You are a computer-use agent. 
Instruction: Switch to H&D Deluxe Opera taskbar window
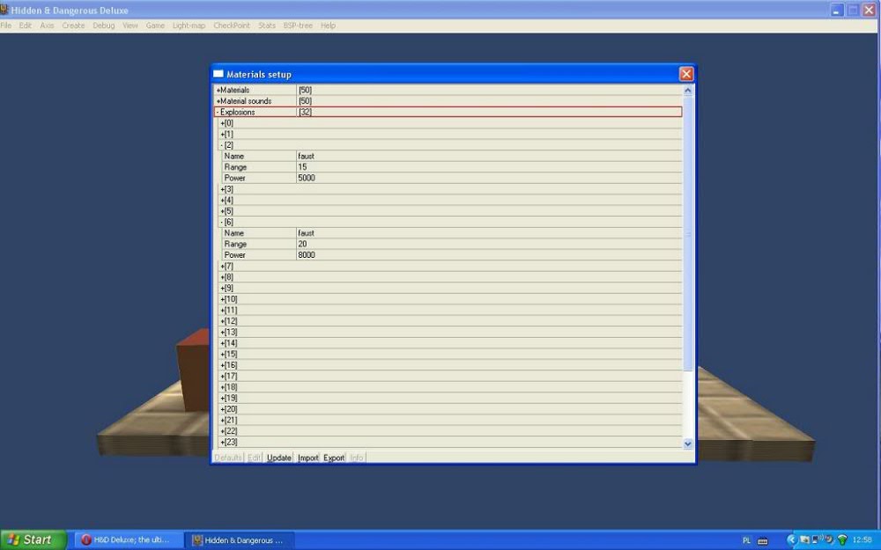[x=128, y=540]
